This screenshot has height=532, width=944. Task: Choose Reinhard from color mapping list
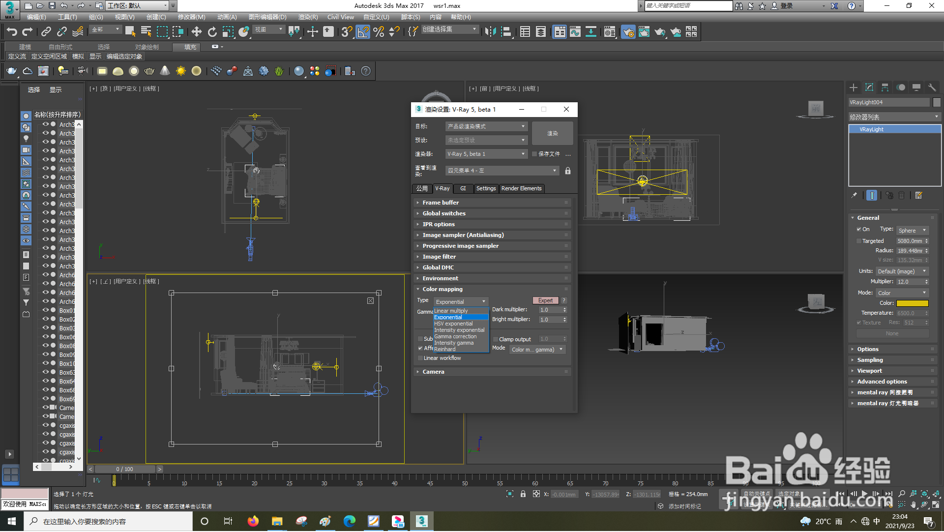coord(461,349)
